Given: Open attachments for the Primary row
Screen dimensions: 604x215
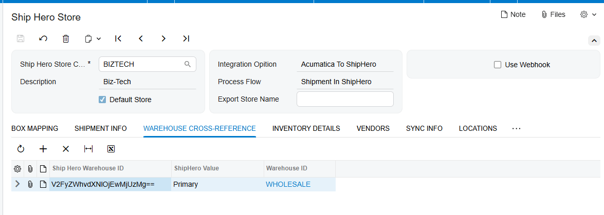Looking at the screenshot, I should [30, 184].
